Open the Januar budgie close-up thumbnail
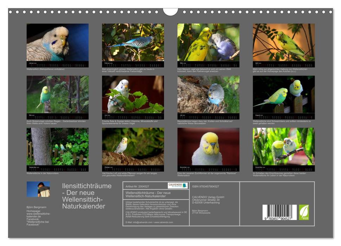Screen dimensions: 341x246 (58, 43)
